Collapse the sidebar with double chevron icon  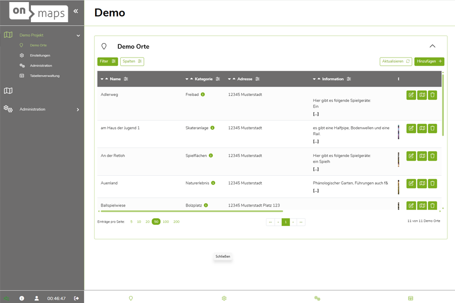pyautogui.click(x=76, y=11)
